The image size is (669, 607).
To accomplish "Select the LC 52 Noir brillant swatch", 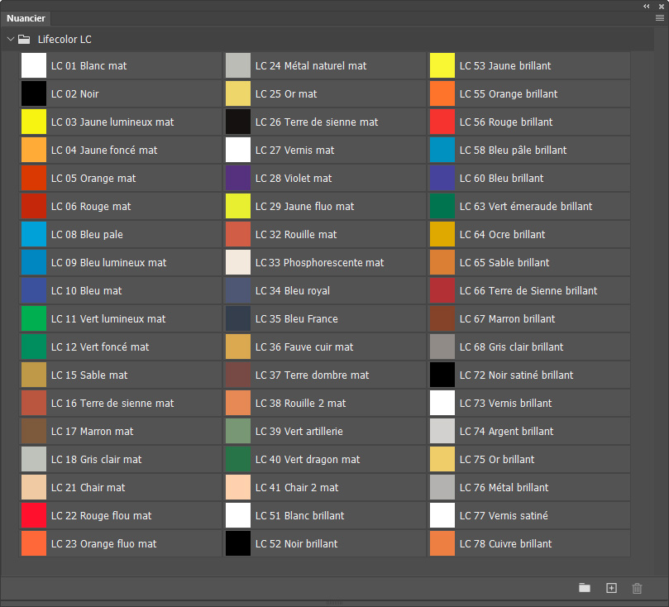I will coord(238,544).
